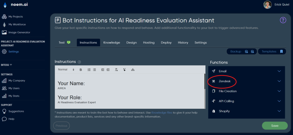293x135 pixels.
Task: Click the Your Role: heading in editor
Action: [70, 98]
